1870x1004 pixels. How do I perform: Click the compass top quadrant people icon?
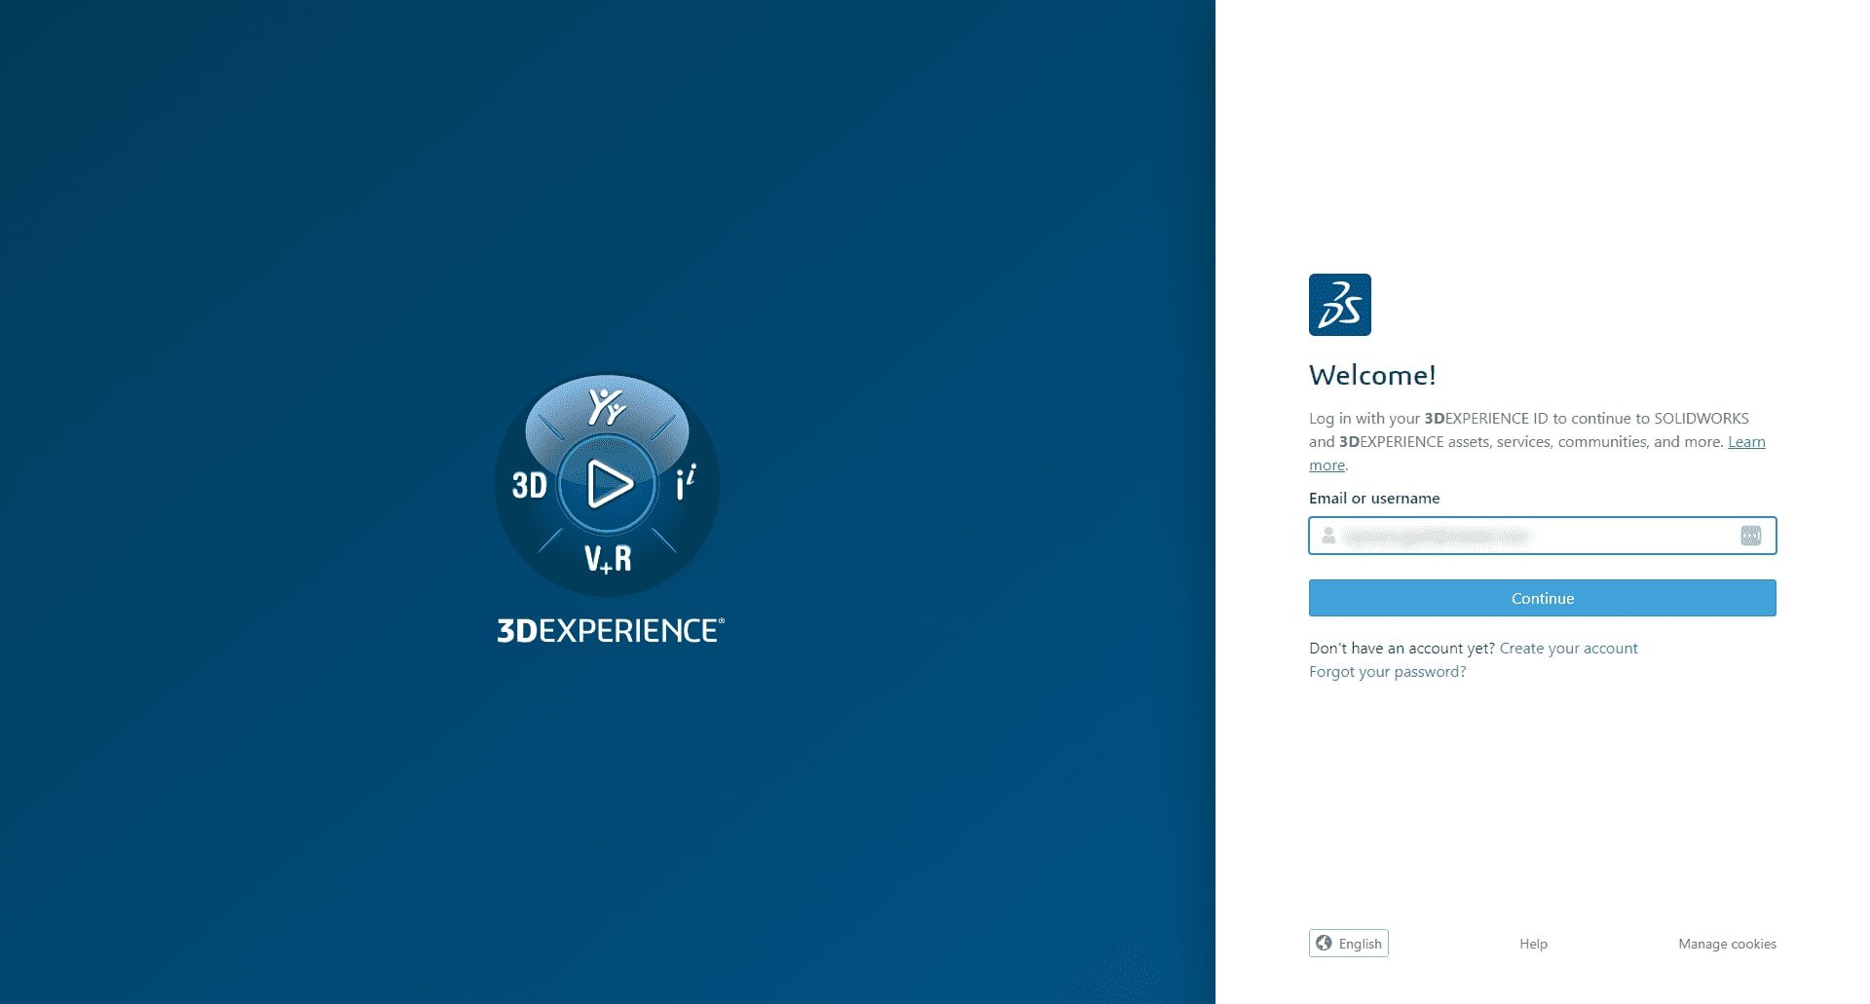pos(606,406)
